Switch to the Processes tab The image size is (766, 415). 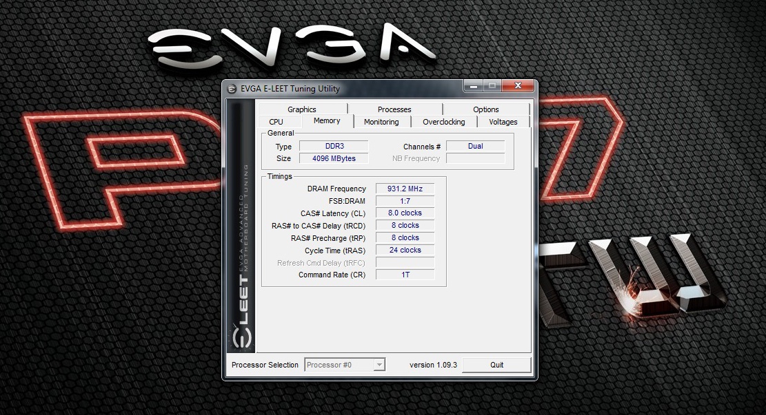[394, 109]
